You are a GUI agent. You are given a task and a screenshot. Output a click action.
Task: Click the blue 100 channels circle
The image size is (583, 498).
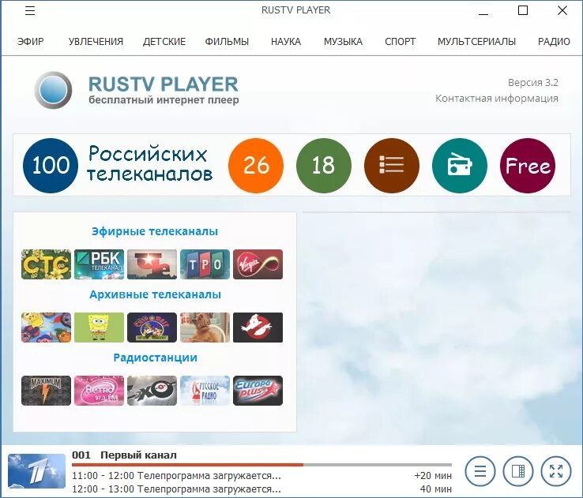[x=51, y=165]
